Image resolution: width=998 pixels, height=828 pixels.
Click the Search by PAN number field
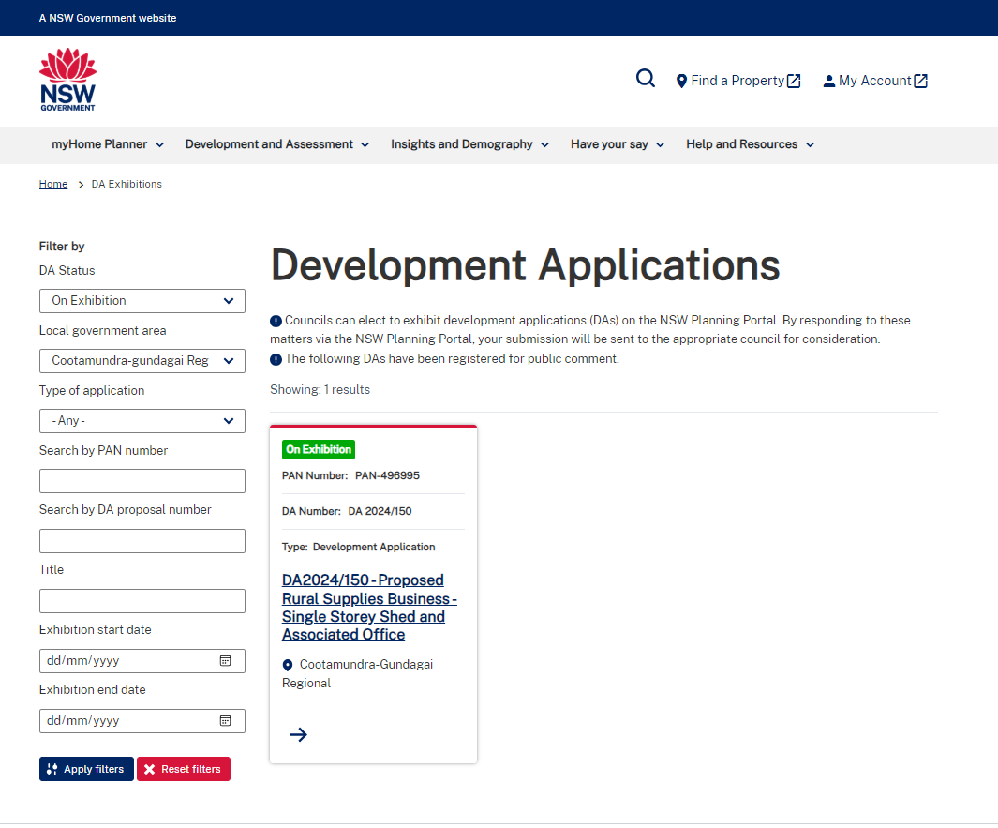tap(142, 481)
